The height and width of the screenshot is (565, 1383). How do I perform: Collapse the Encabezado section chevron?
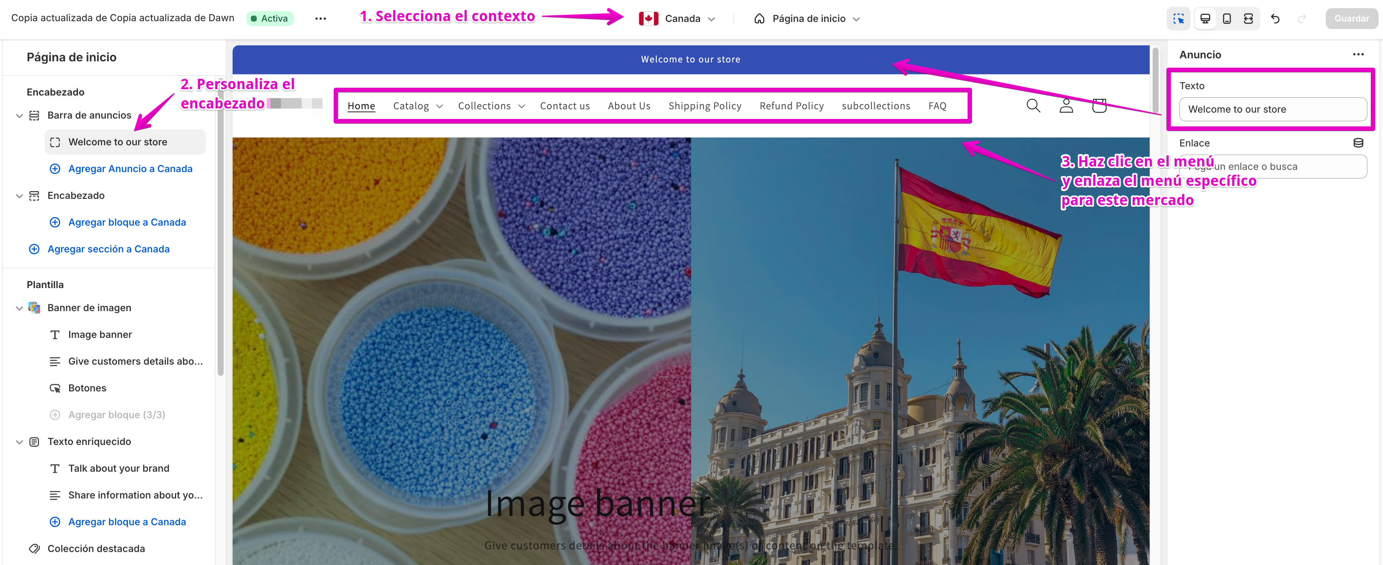(19, 196)
